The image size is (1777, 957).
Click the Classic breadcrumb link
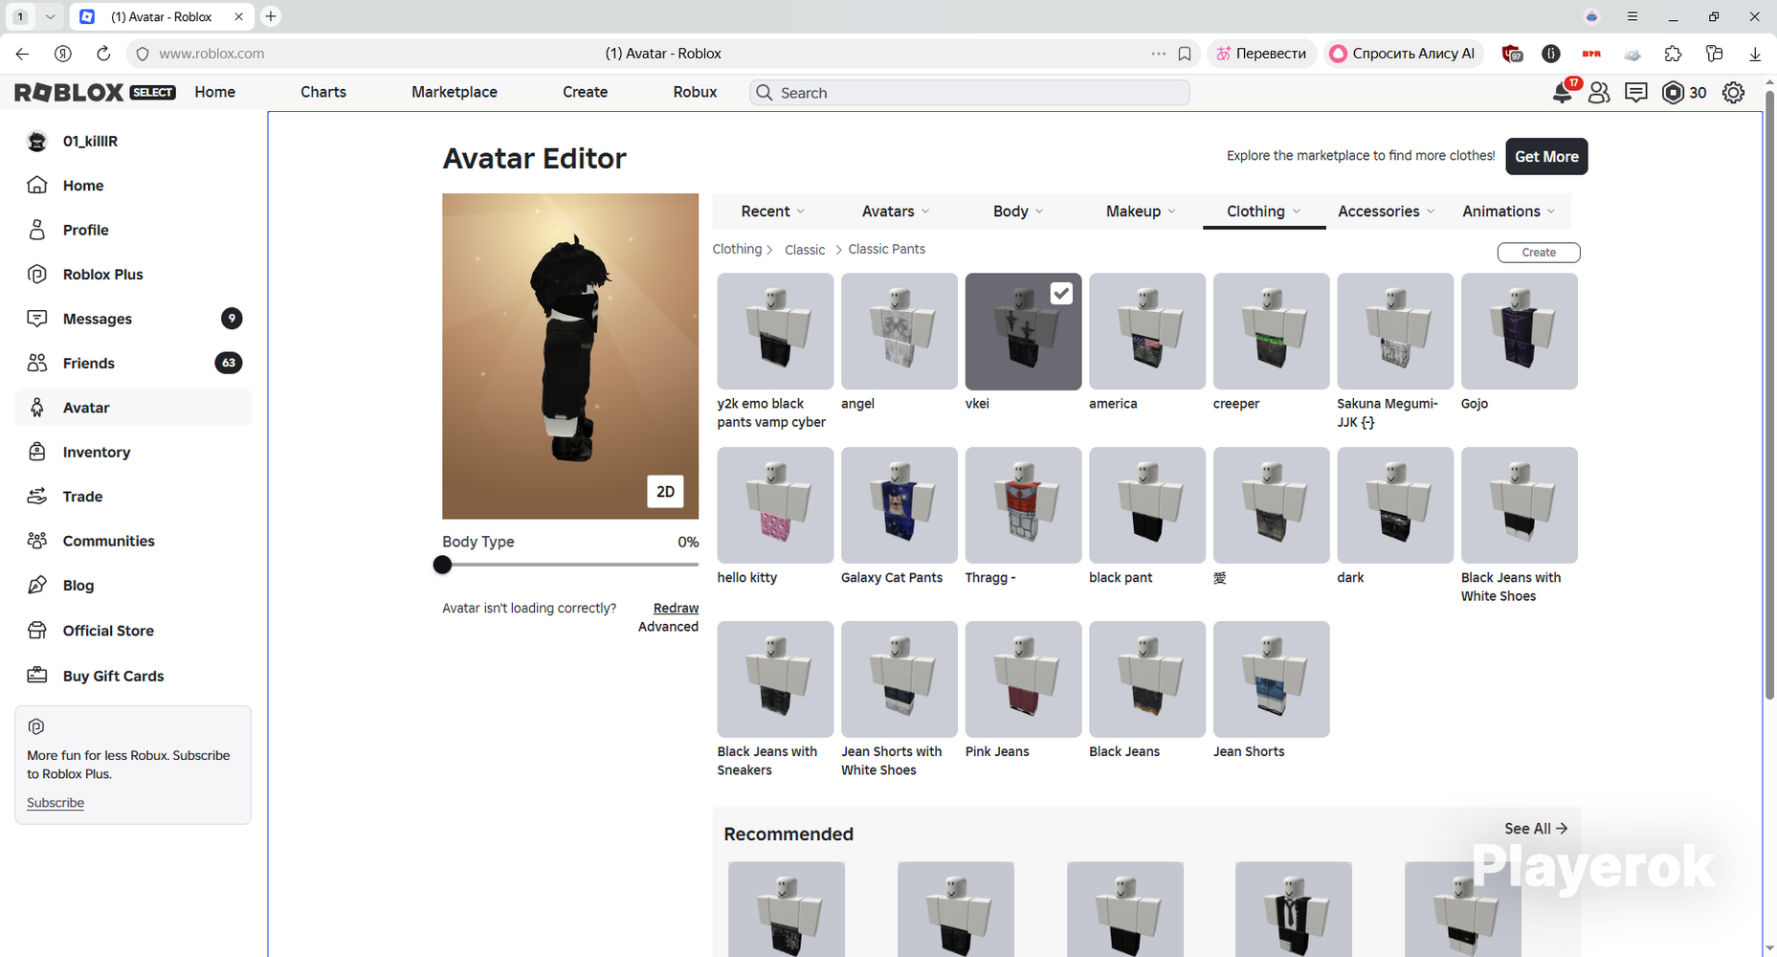click(x=805, y=250)
